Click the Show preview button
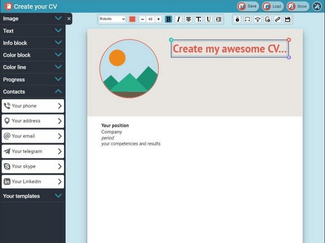The width and height of the screenshot is (325, 243). point(298,6)
